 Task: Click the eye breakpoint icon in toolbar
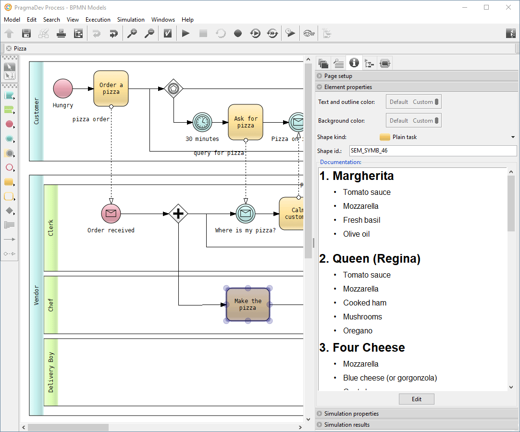click(309, 33)
